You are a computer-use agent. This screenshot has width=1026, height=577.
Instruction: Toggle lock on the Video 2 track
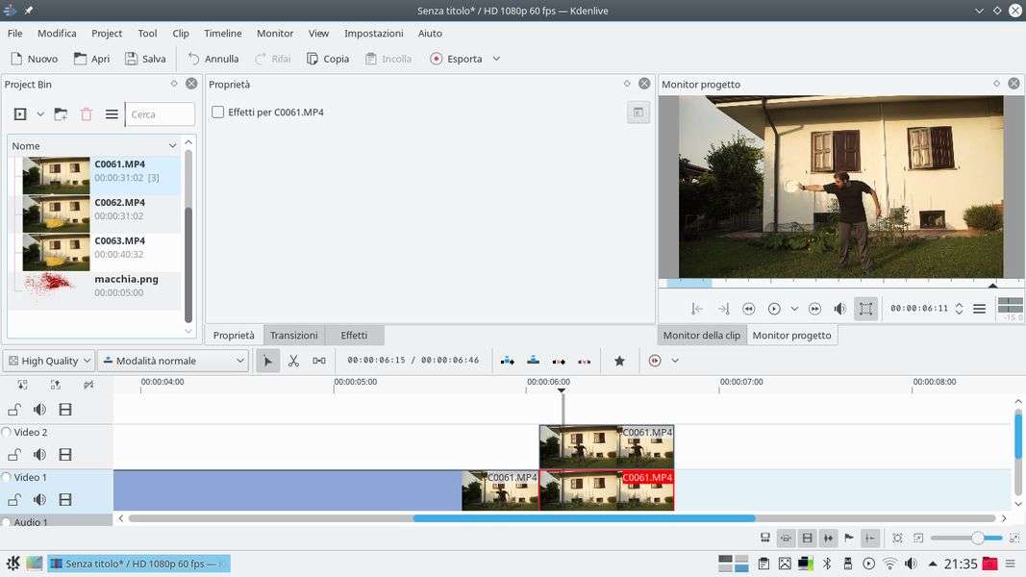14,455
